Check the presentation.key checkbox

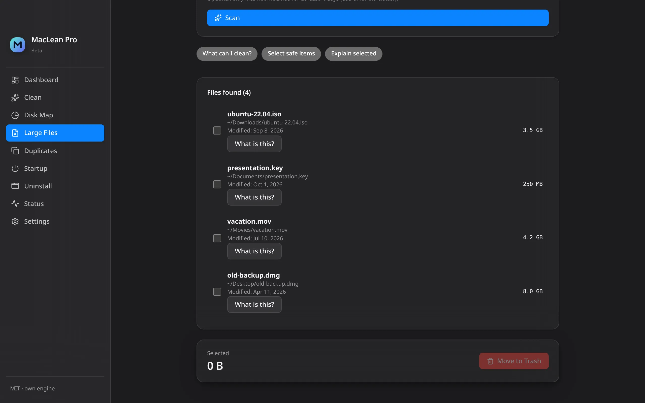pyautogui.click(x=217, y=184)
